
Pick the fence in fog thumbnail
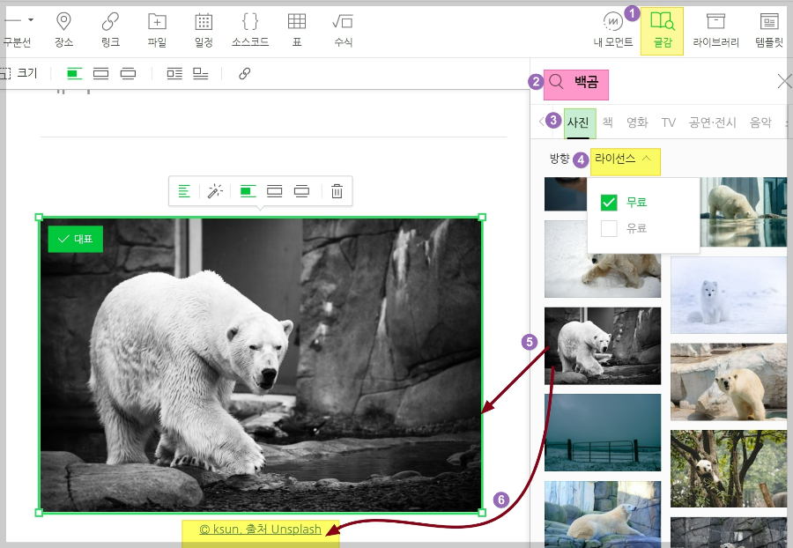[x=603, y=433]
